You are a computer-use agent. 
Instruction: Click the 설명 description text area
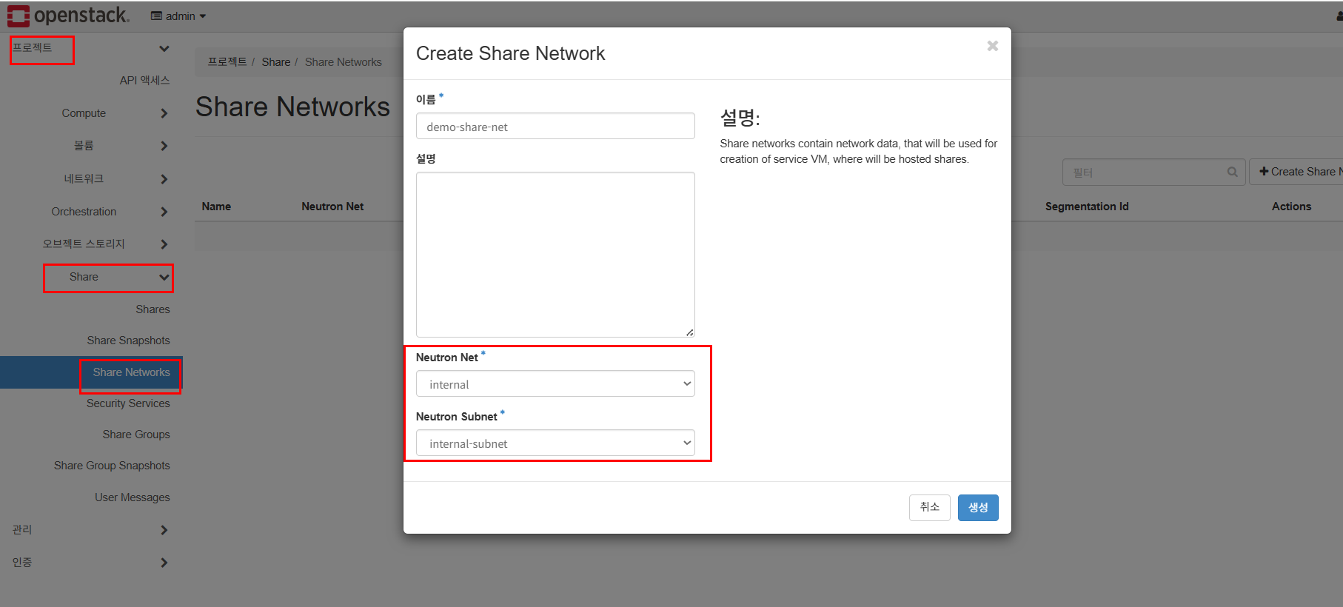[555, 255]
